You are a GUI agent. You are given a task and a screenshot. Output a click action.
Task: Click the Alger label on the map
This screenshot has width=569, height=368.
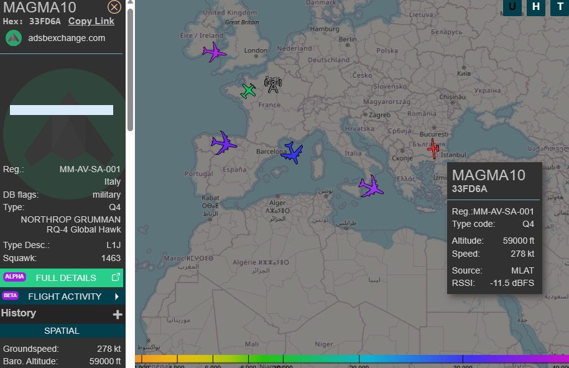pos(277,203)
